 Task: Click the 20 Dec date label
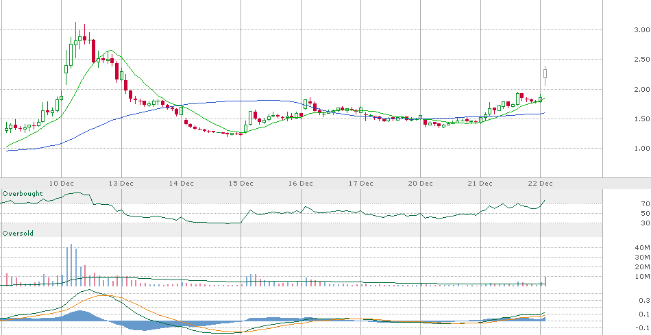point(421,184)
